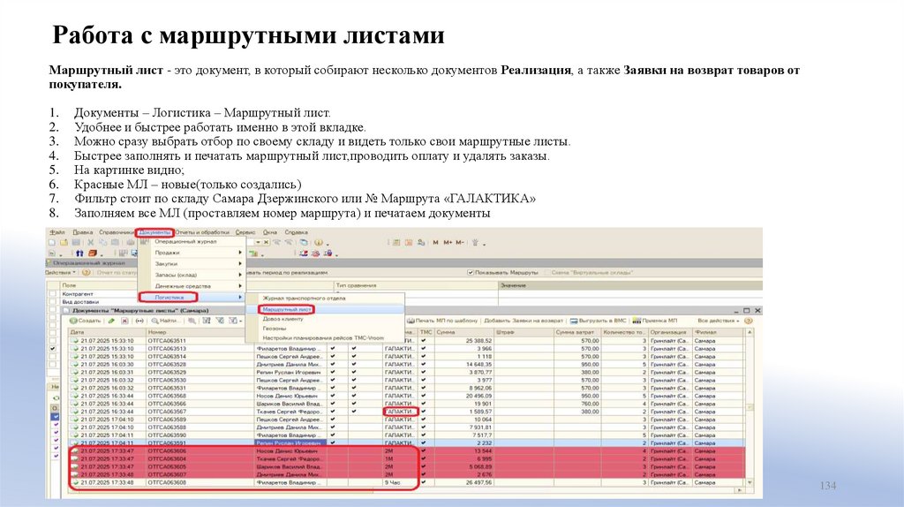
Task: Click Добавить Заявки на возврат
Action: (x=524, y=320)
